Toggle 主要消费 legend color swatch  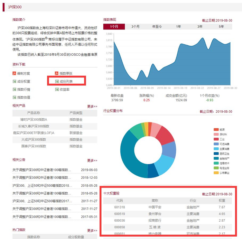click(216, 149)
